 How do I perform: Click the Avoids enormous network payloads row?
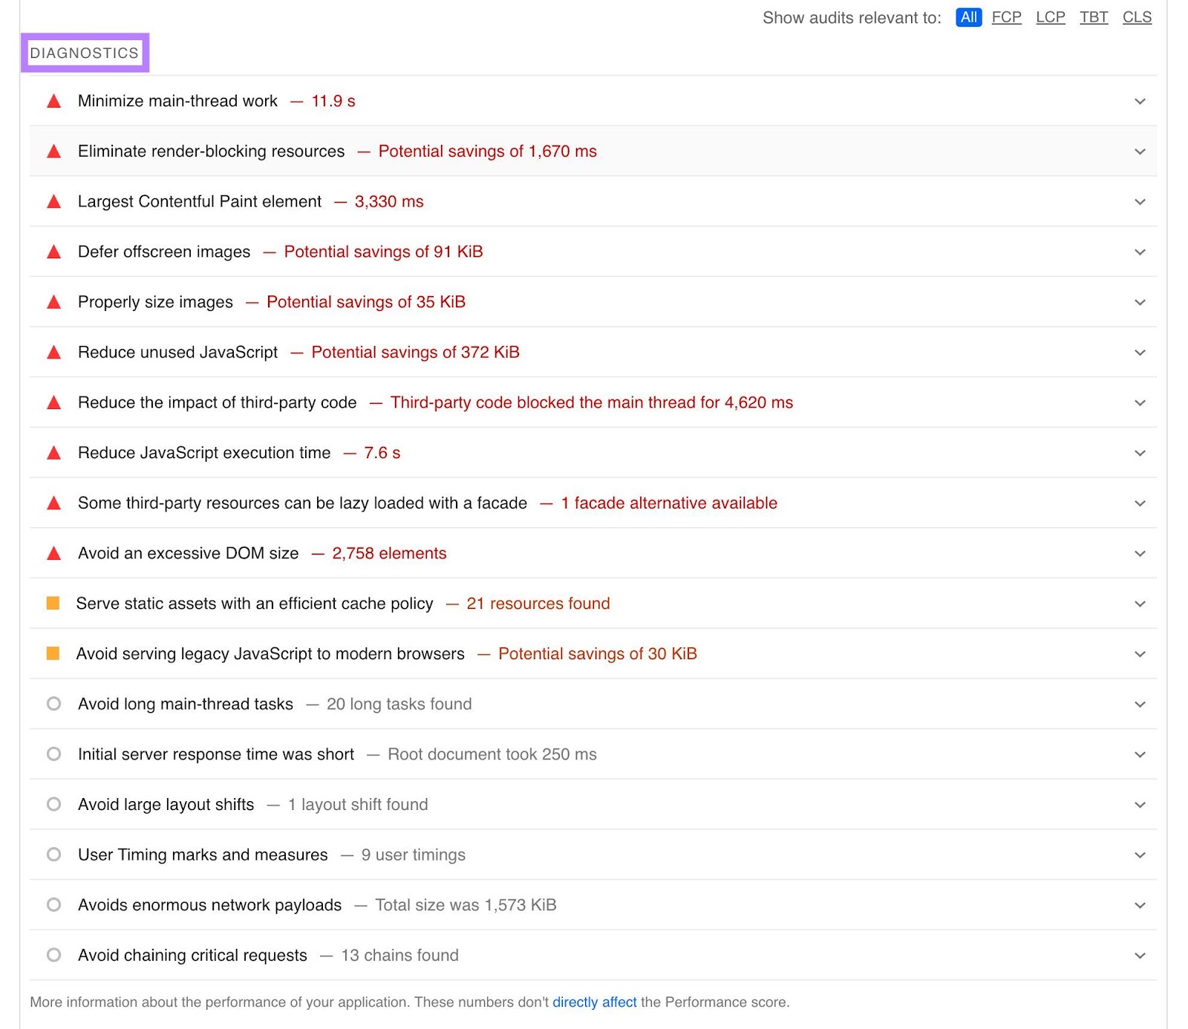[209, 905]
